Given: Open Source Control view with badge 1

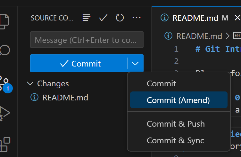Looking at the screenshot, I should point(5,84).
